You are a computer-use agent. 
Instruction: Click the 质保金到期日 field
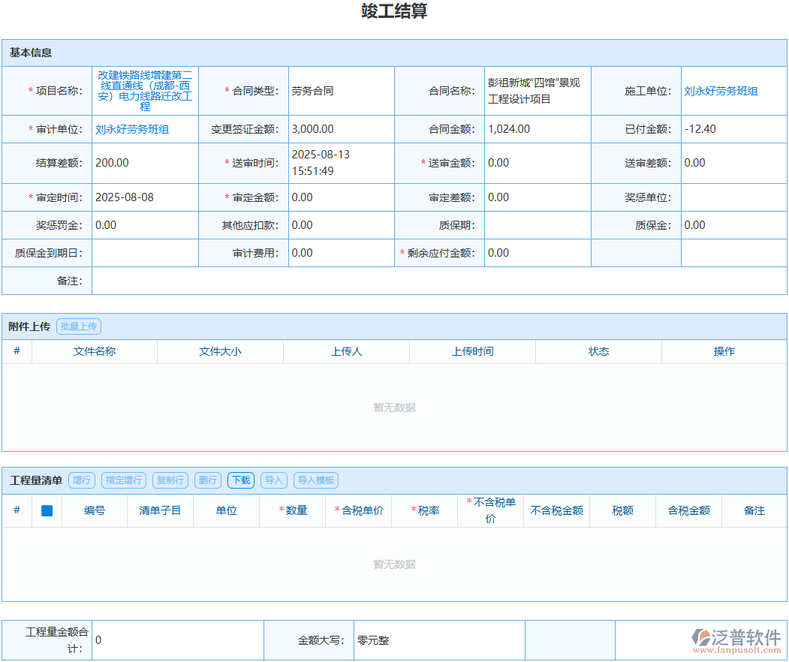coord(145,253)
